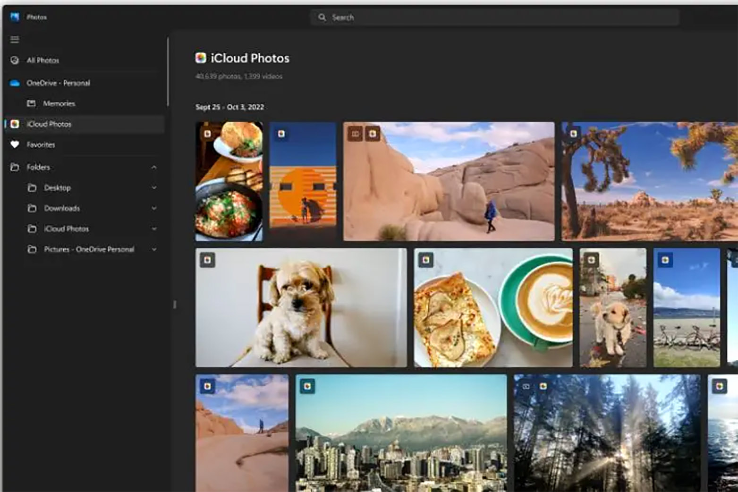Click the Photos app logo icon
738x492 pixels.
coord(15,17)
